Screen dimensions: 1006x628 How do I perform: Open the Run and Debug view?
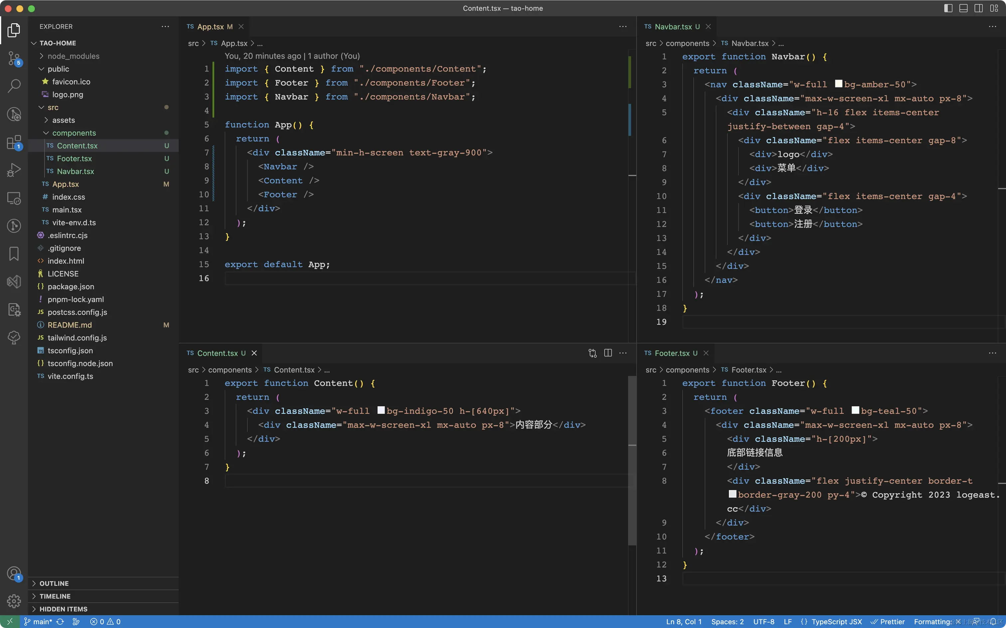coord(14,170)
